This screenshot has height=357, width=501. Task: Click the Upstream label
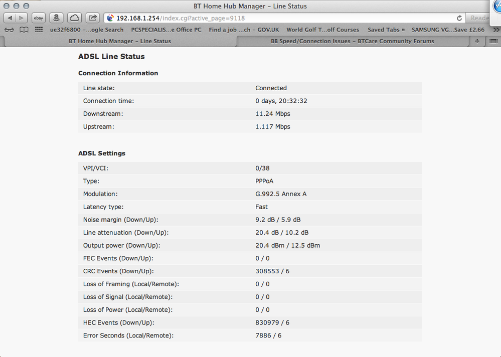point(98,126)
